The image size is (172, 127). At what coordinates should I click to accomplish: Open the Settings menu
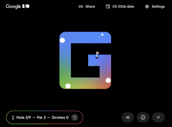coord(155,6)
